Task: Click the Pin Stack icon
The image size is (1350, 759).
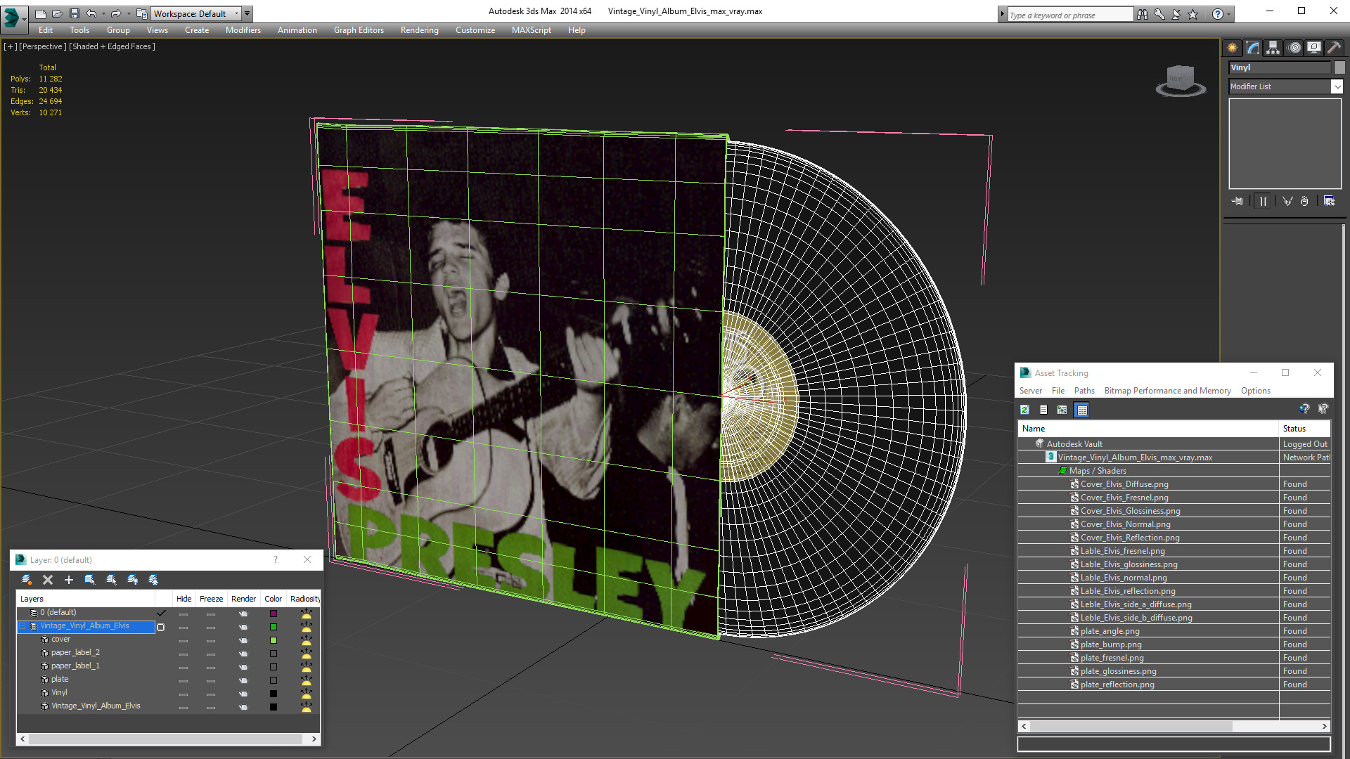Action: [x=1237, y=201]
